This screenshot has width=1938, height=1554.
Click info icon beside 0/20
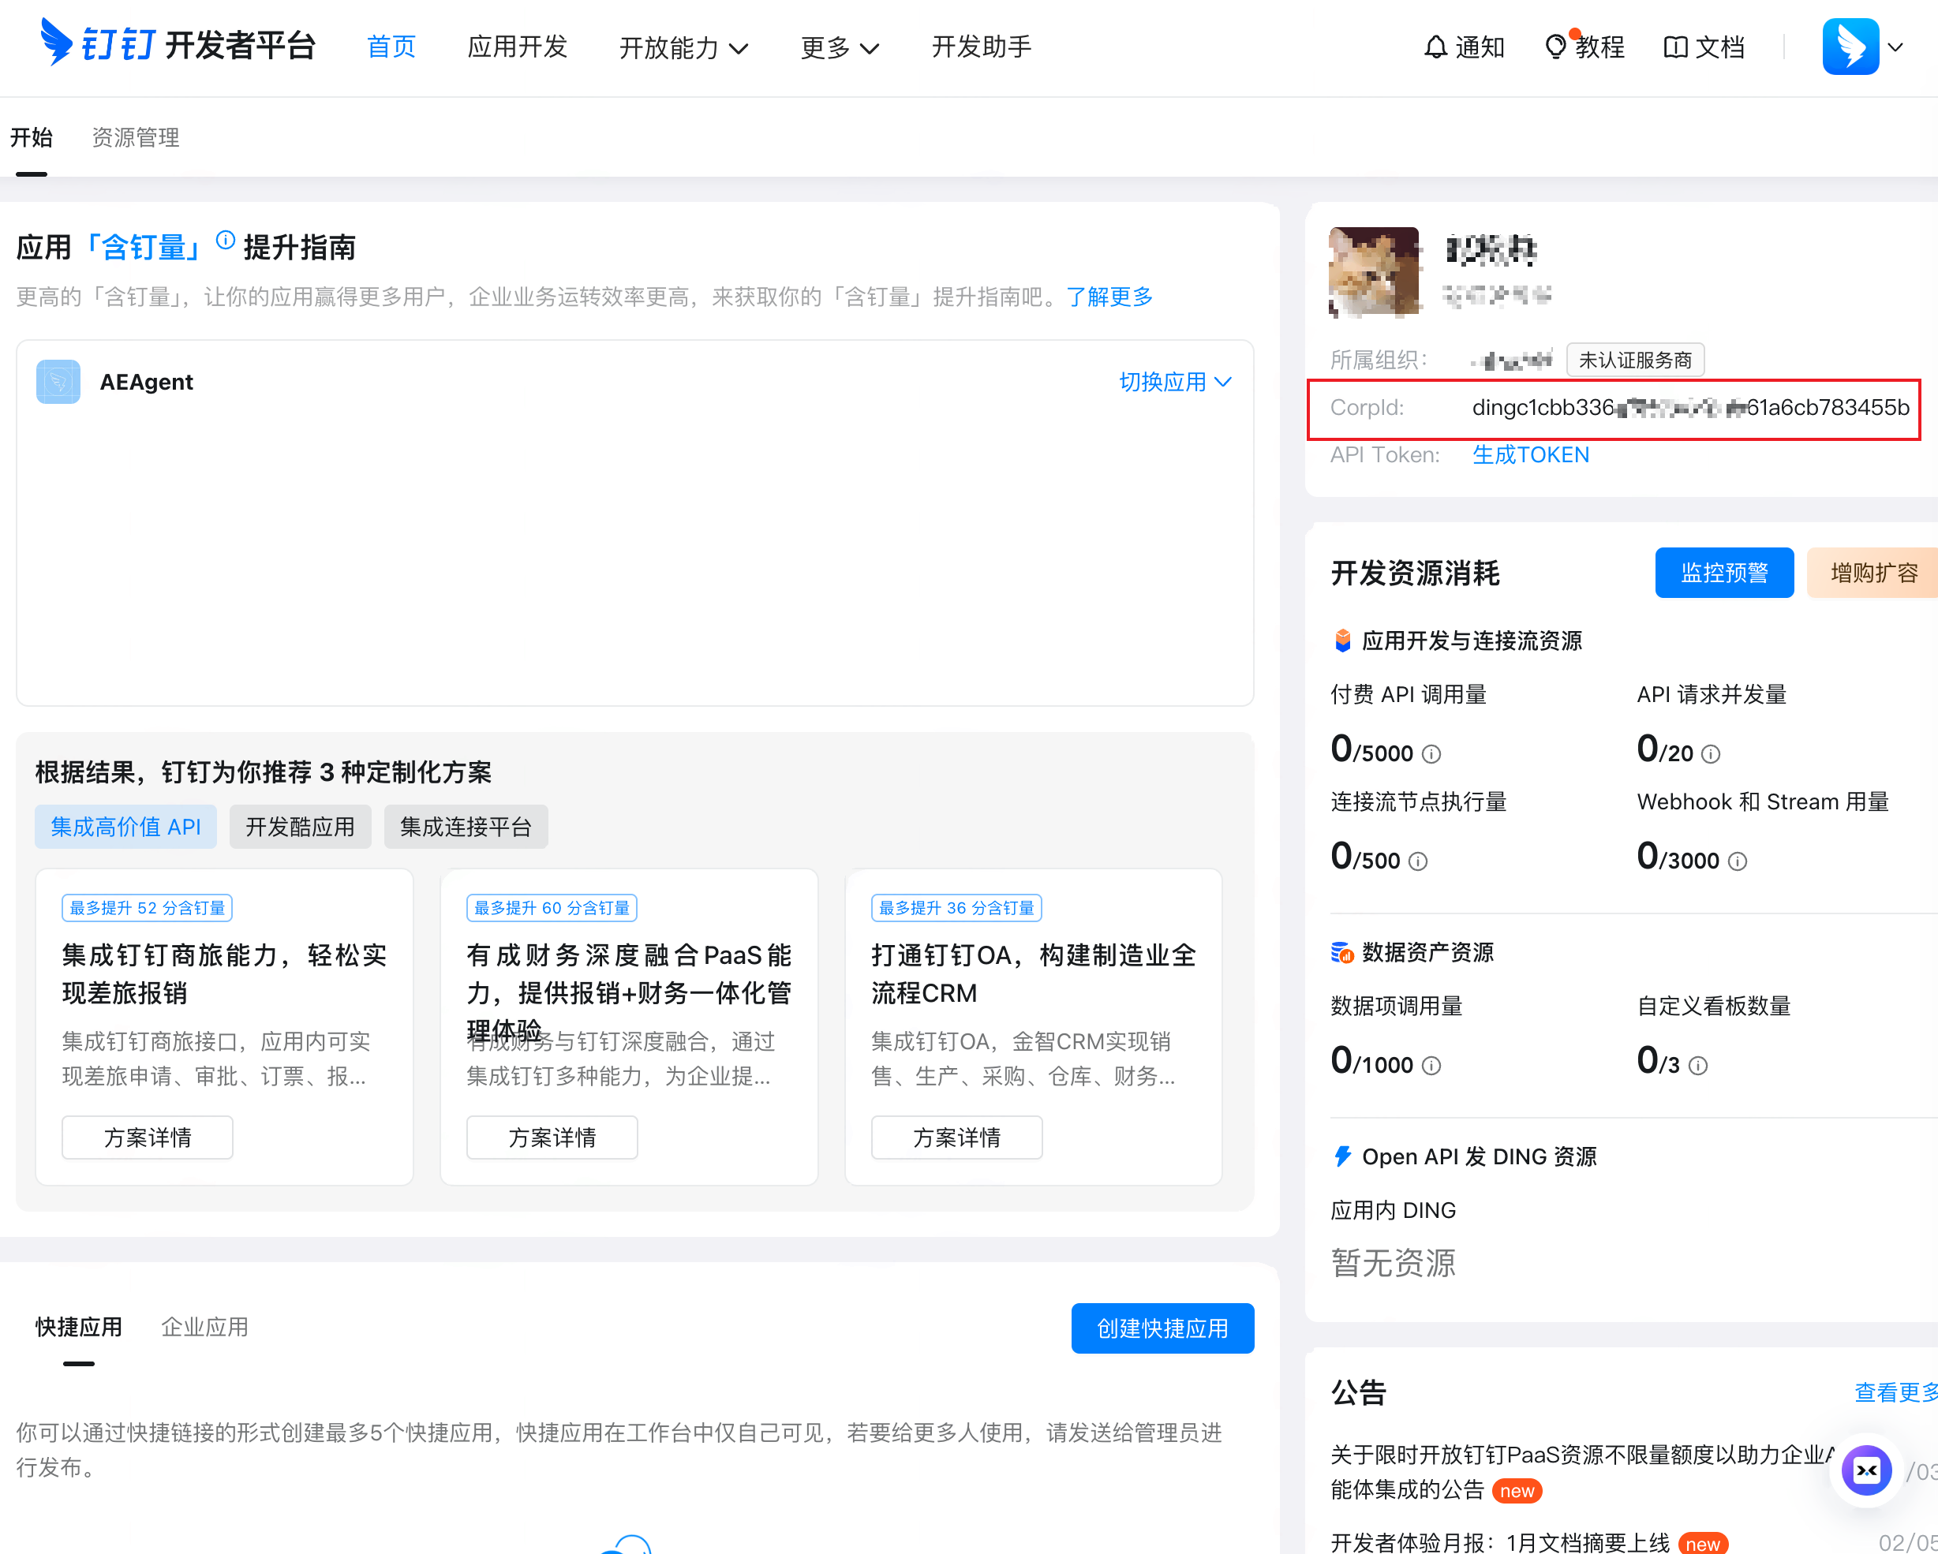coord(1711,754)
